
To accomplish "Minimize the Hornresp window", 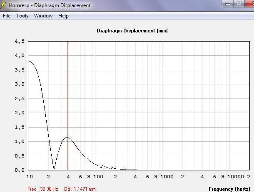I will (228, 4).
